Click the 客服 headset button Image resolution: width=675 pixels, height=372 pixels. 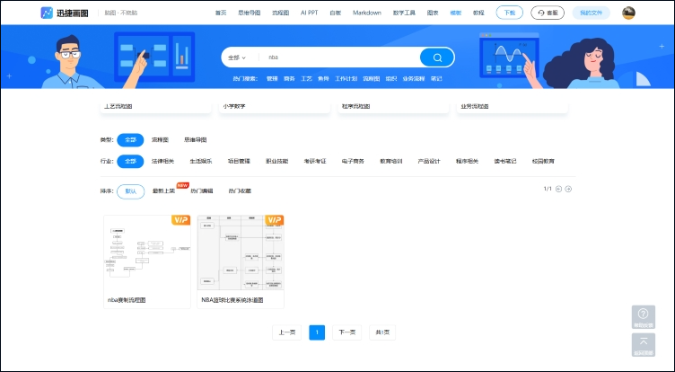[547, 13]
